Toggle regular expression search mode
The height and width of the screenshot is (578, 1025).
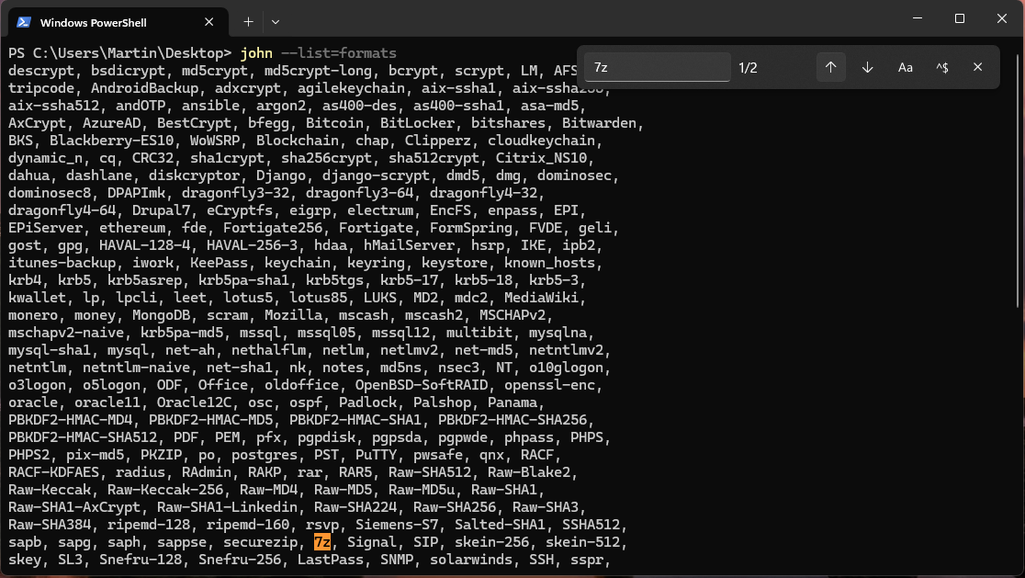tap(942, 67)
